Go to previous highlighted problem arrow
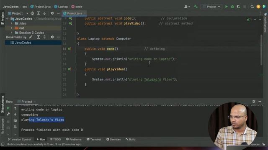The height and width of the screenshot is (150, 268). pos(255,20)
